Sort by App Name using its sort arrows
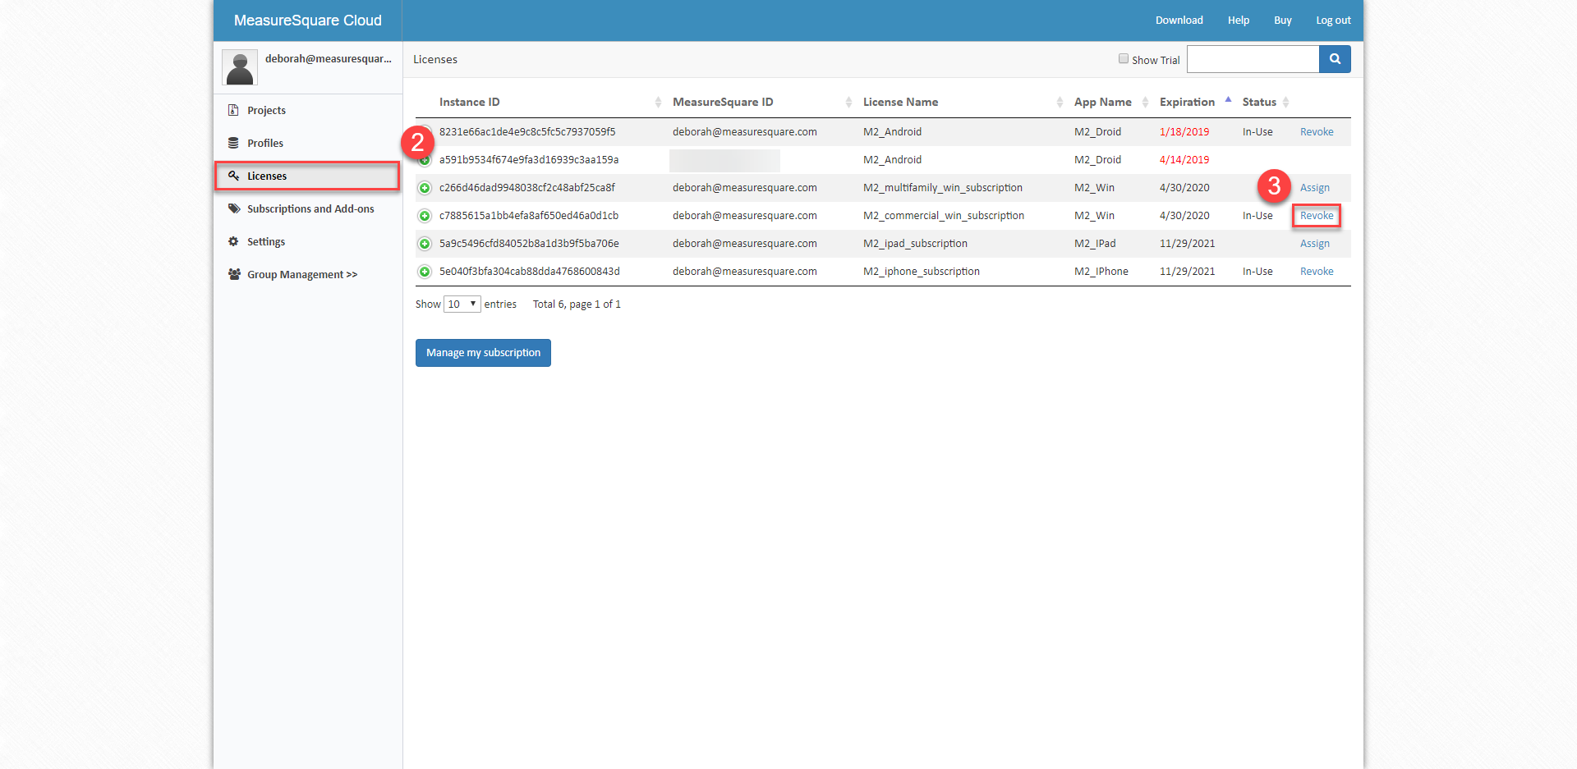Viewport: 1577px width, 769px height. tap(1145, 102)
